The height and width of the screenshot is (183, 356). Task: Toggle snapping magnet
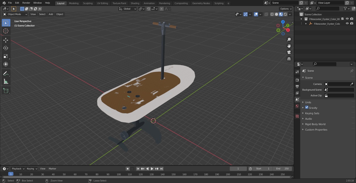[149, 9]
